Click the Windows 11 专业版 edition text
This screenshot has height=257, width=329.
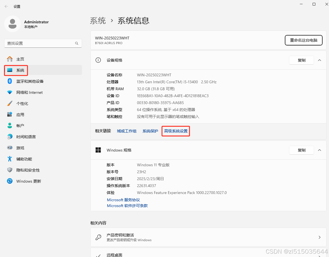tap(153, 165)
